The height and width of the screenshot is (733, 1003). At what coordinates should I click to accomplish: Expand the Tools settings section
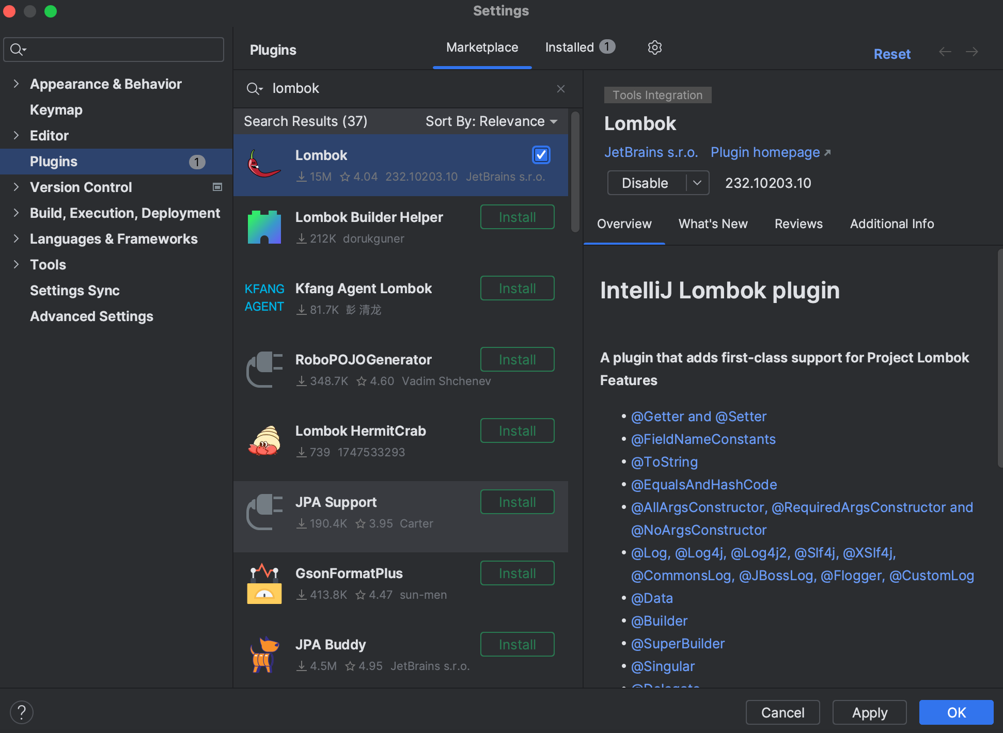pos(16,264)
